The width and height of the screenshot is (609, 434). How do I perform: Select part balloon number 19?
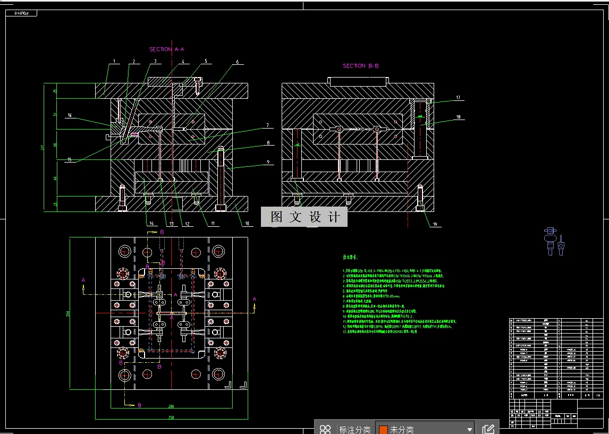point(435,224)
